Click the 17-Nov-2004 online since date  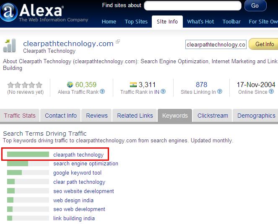pos(256,85)
